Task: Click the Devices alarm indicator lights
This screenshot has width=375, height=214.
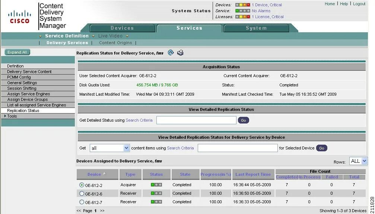Action: pos(243,5)
